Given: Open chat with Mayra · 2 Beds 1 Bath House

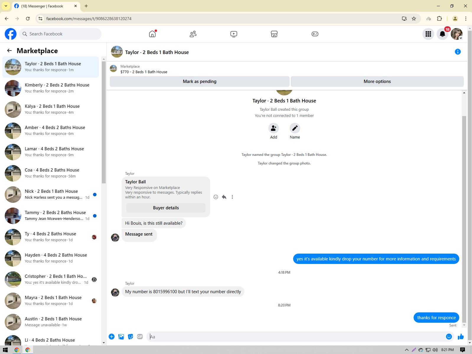Looking at the screenshot, I should tap(51, 301).
